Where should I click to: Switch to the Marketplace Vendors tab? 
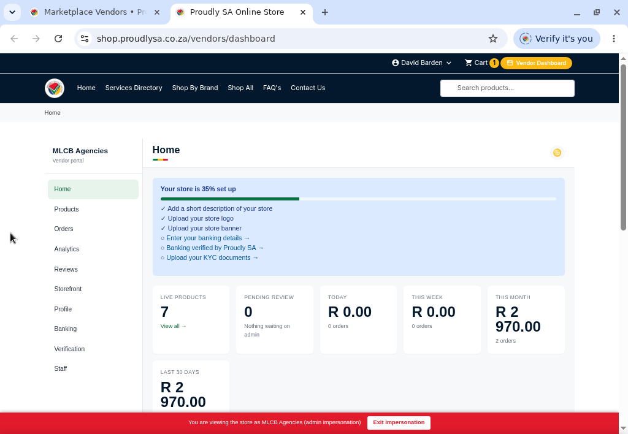tap(95, 12)
